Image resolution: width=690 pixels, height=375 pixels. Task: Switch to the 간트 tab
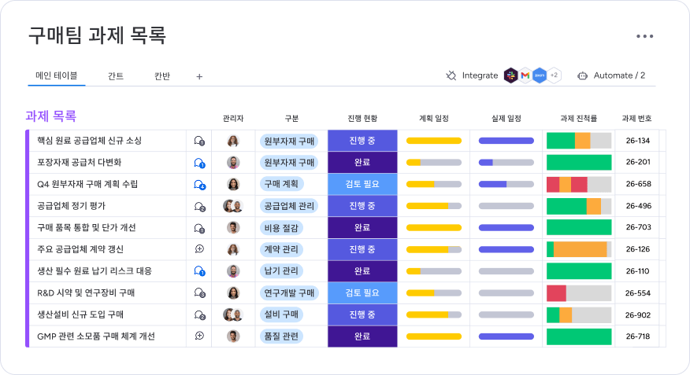click(x=116, y=76)
